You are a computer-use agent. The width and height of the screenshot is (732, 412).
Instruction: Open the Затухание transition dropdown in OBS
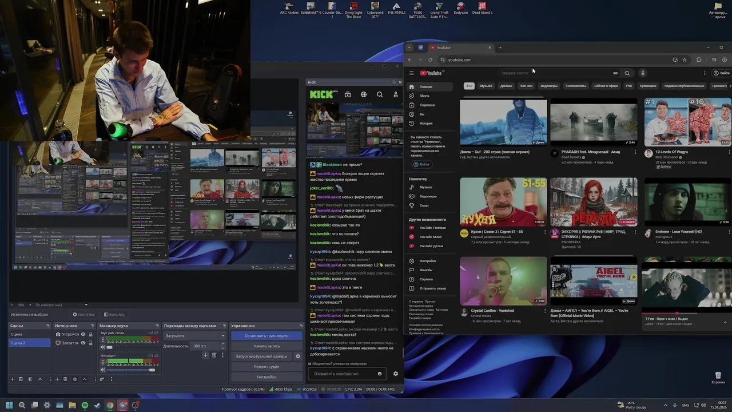click(195, 336)
